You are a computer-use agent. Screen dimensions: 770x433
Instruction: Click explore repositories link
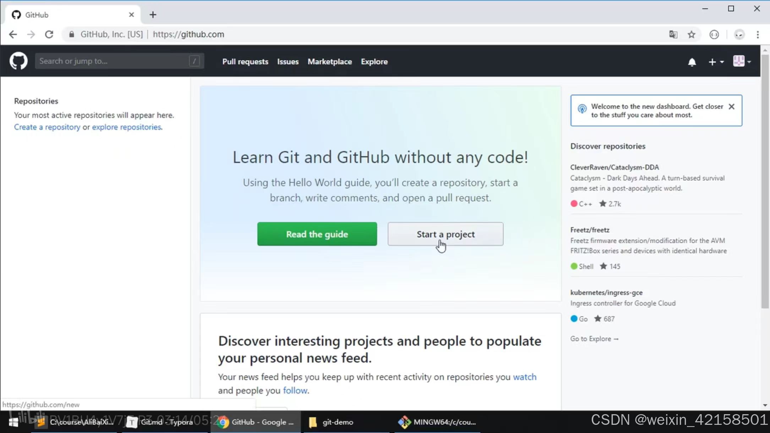point(126,127)
